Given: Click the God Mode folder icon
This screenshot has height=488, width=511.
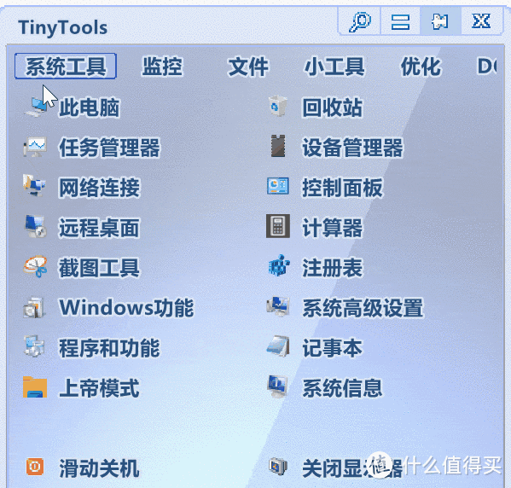Looking at the screenshot, I should [35, 387].
